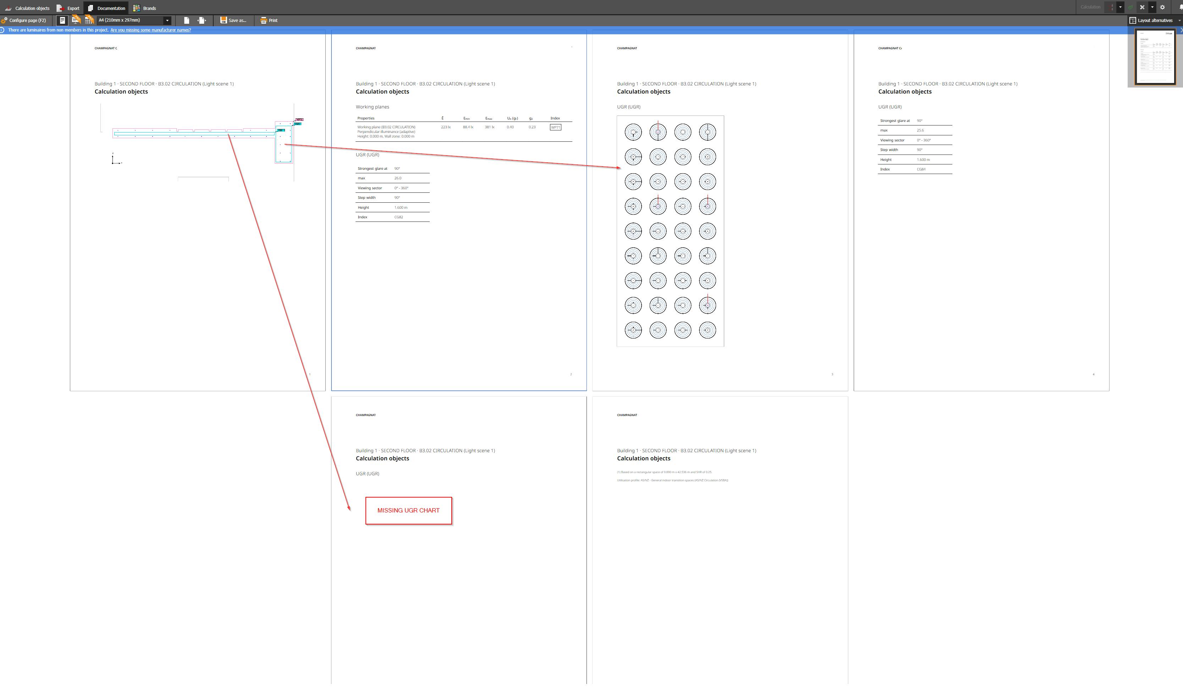This screenshot has width=1183, height=690.
Task: Select the orange-framed layout thumbnail
Action: click(1155, 57)
